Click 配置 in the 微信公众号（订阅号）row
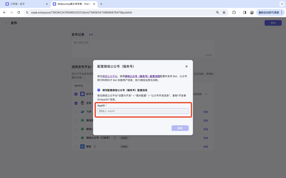The image size is (286, 178). coord(206,138)
